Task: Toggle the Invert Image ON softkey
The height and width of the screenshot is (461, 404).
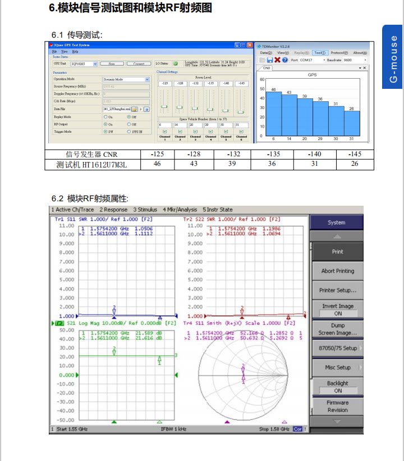Action: (337, 310)
